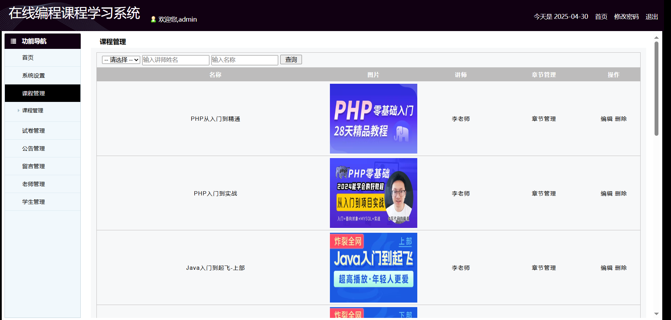This screenshot has width=671, height=320.
Task: Click the 章节管理 column header
Action: tap(544, 75)
